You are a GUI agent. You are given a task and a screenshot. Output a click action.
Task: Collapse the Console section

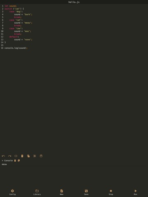7,160
